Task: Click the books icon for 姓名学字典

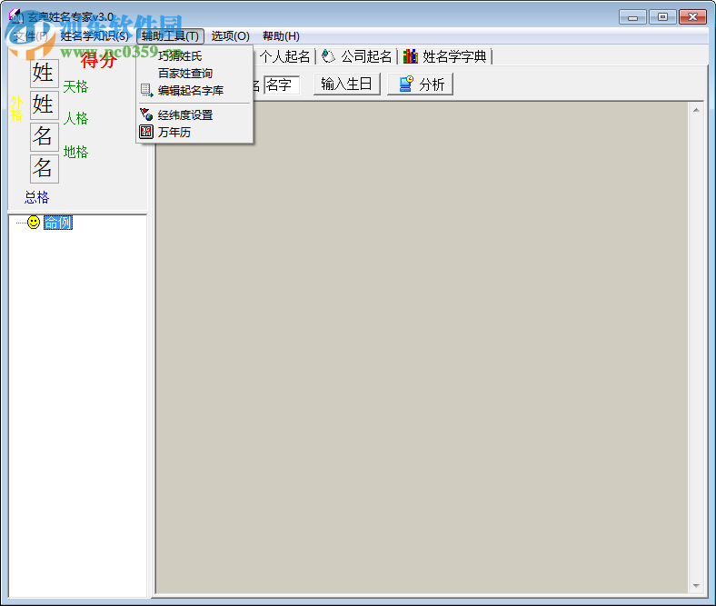Action: pyautogui.click(x=410, y=56)
